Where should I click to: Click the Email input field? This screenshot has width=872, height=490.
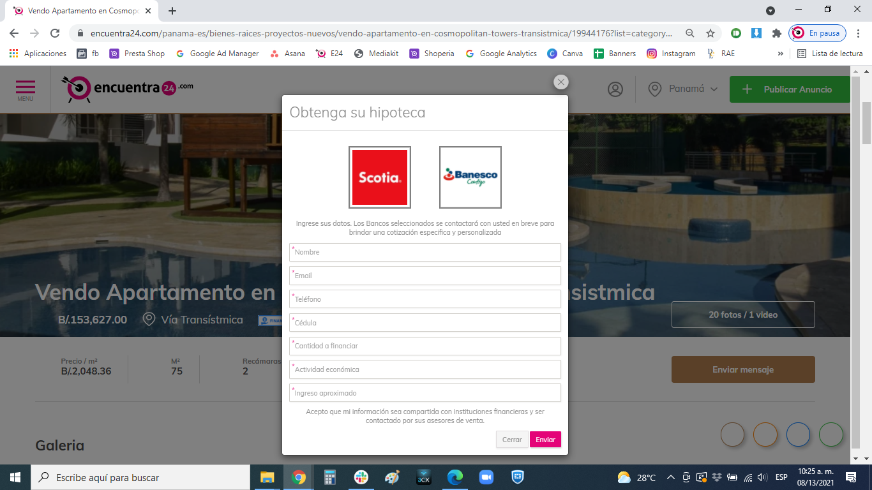pyautogui.click(x=425, y=276)
